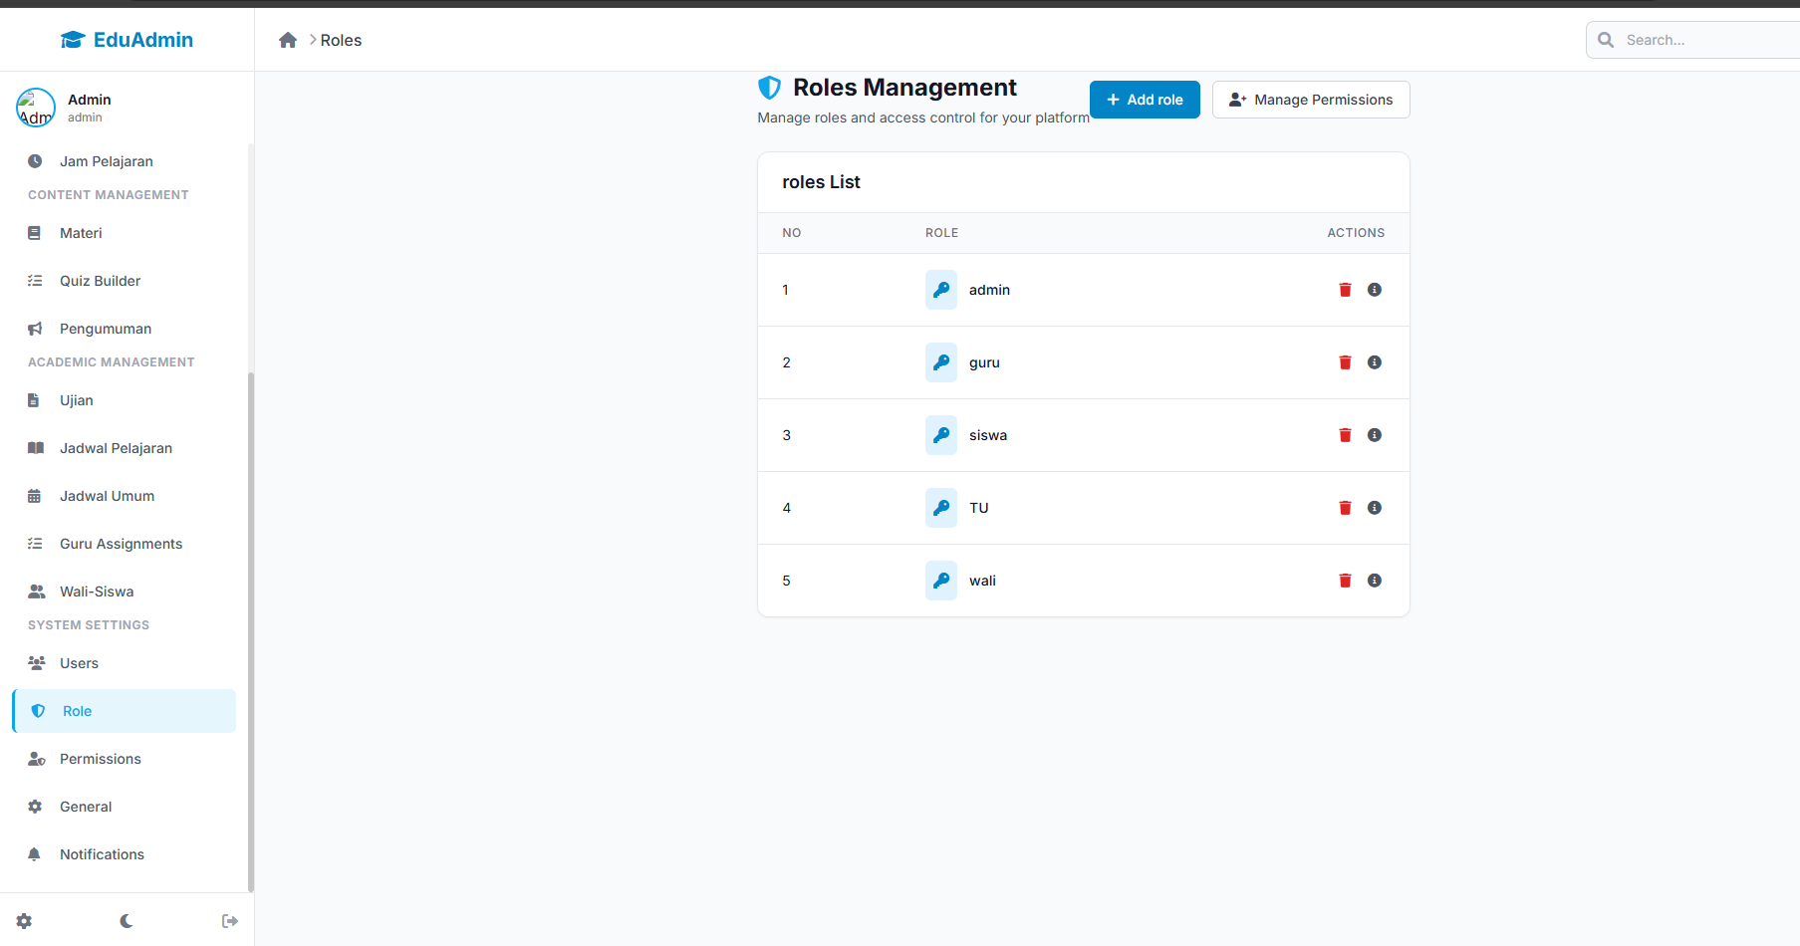Click the logout icon in sidebar footer
Viewport: 1800px width, 946px height.
coord(230,921)
